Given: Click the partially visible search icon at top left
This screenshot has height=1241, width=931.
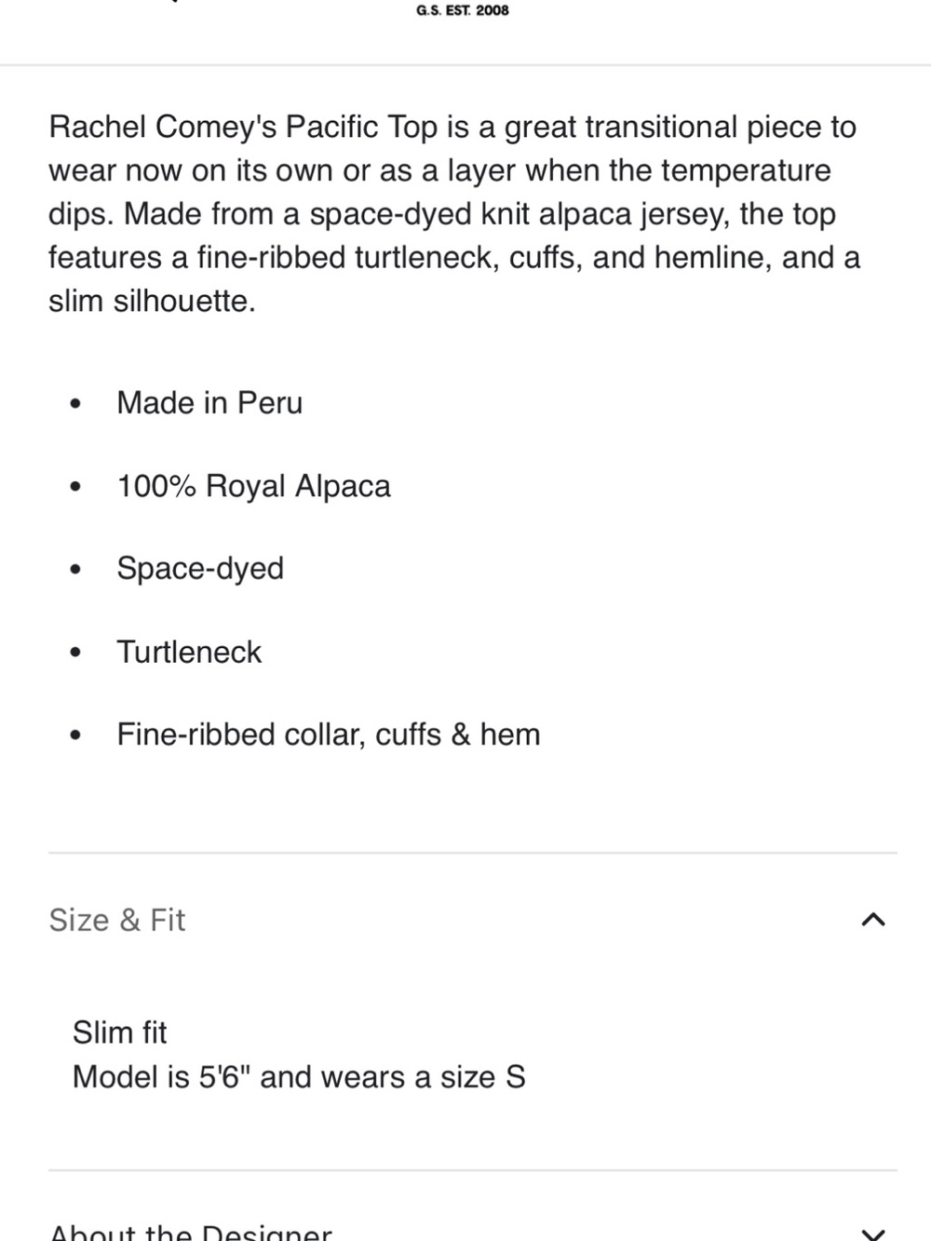Looking at the screenshot, I should 173,2.
